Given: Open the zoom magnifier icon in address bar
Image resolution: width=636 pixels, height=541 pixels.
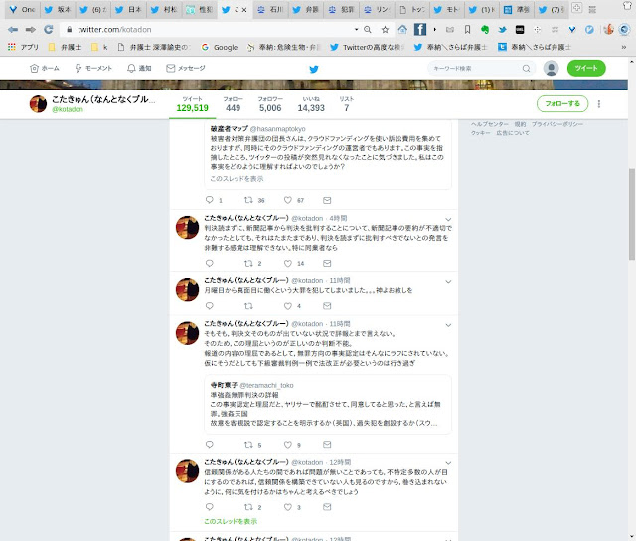Looking at the screenshot, I should pos(368,29).
